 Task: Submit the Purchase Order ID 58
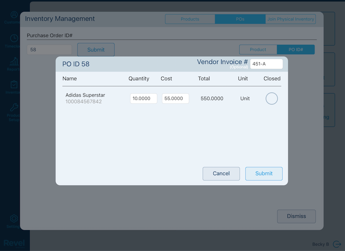[x=96, y=49]
